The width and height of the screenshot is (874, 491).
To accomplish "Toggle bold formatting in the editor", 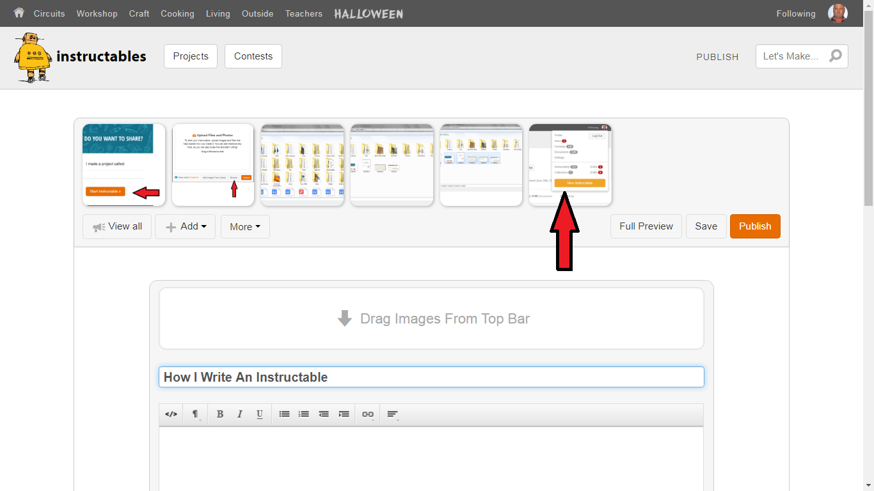I will pyautogui.click(x=220, y=414).
